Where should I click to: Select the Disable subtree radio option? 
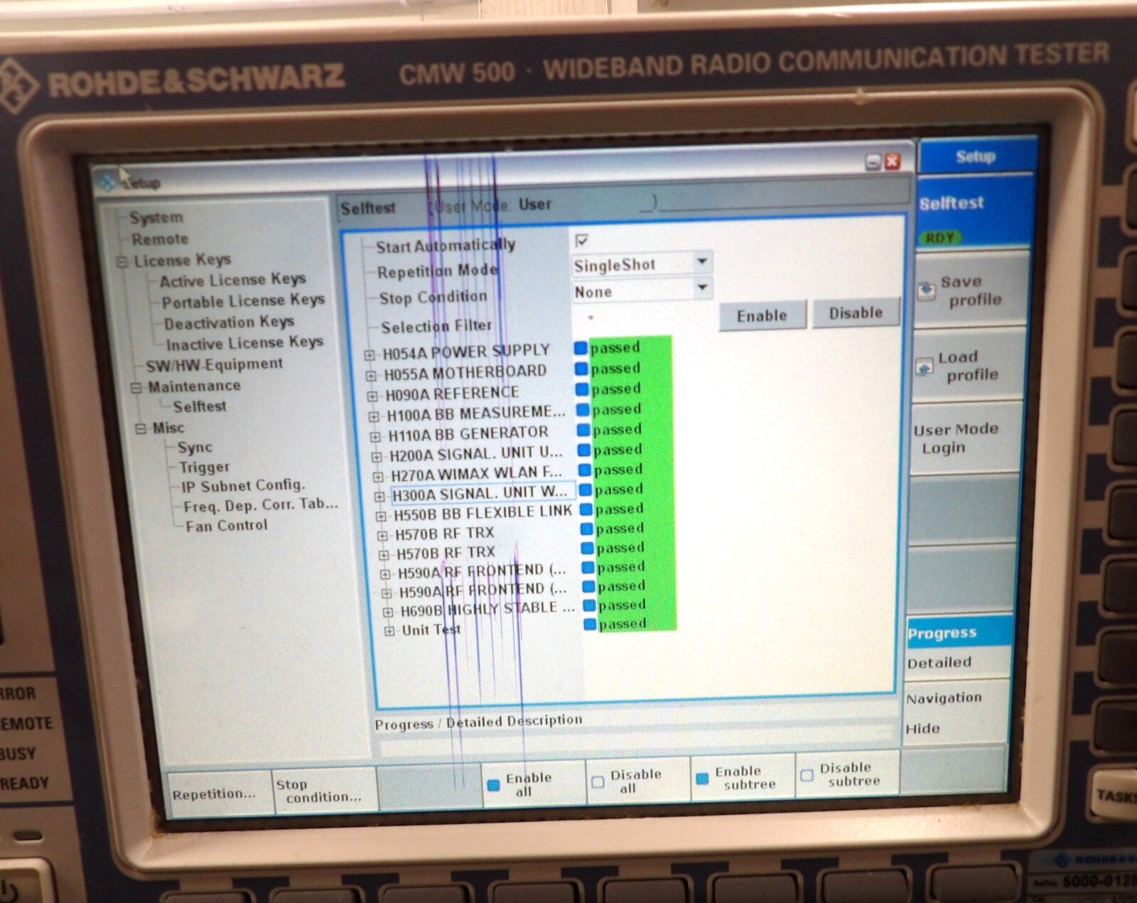click(807, 775)
